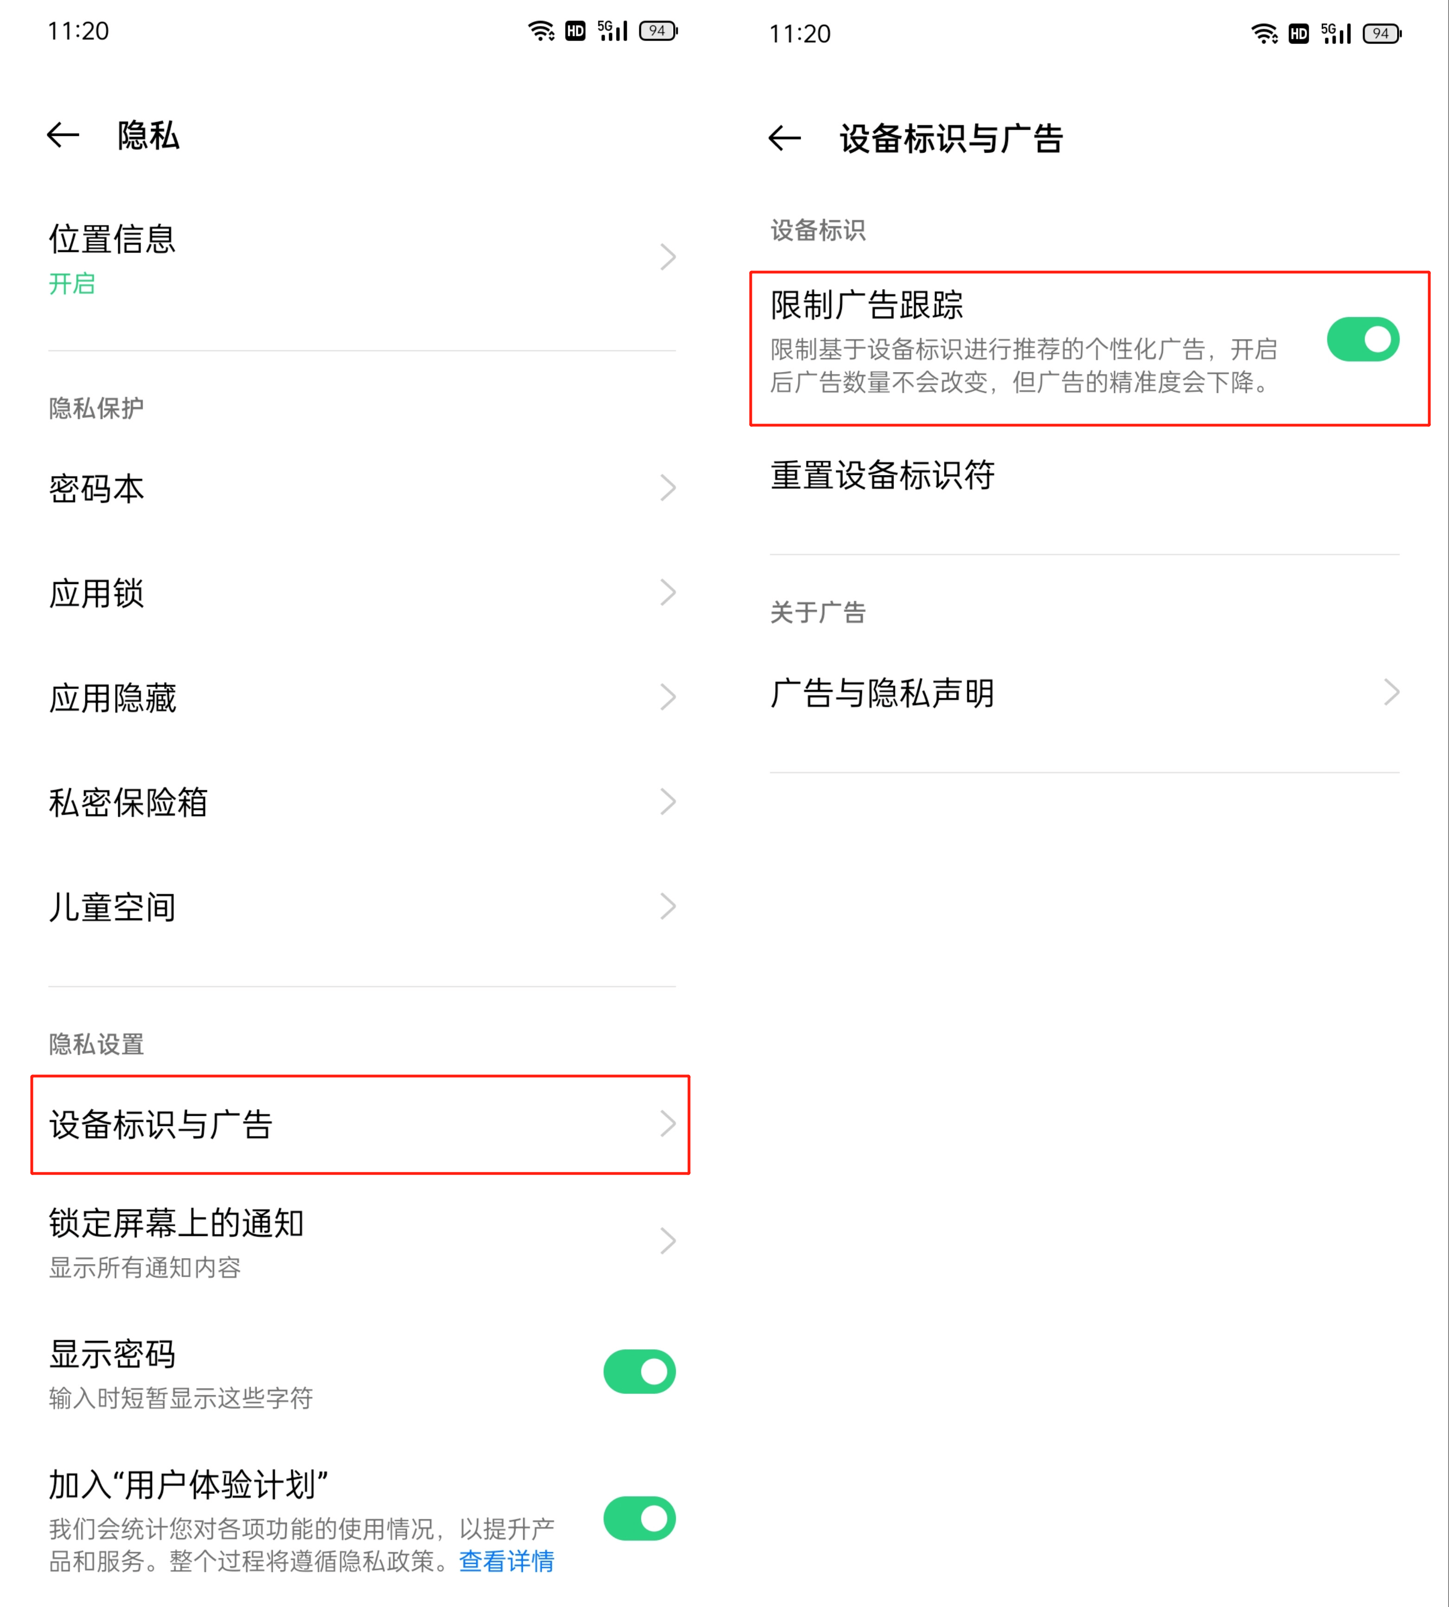This screenshot has height=1607, width=1449.
Task: Open the 查看详情 link
Action: pyautogui.click(x=507, y=1561)
